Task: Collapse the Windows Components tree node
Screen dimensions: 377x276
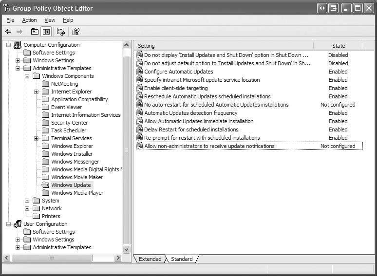Action: [27, 76]
